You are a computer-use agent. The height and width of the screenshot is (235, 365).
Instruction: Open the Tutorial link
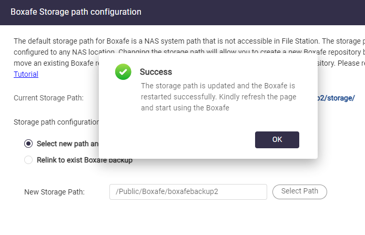point(26,74)
